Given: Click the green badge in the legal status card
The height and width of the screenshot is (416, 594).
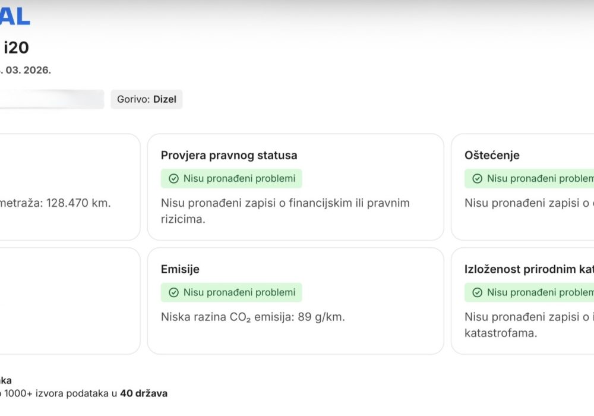Looking at the screenshot, I should [231, 178].
